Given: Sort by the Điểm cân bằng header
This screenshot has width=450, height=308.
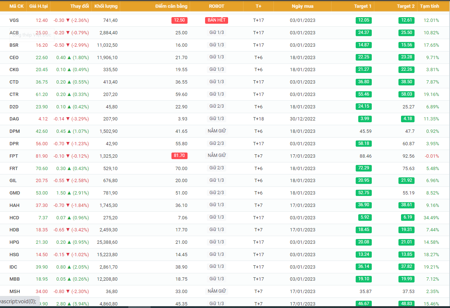Looking at the screenshot, I should pos(171,6).
